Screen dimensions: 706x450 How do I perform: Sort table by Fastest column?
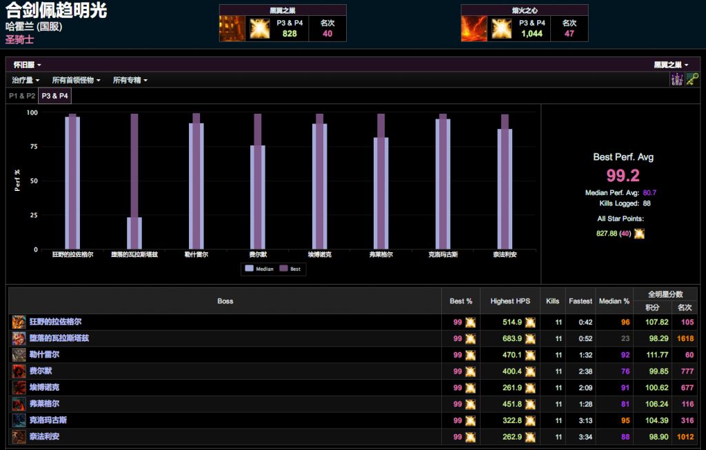pyautogui.click(x=581, y=301)
